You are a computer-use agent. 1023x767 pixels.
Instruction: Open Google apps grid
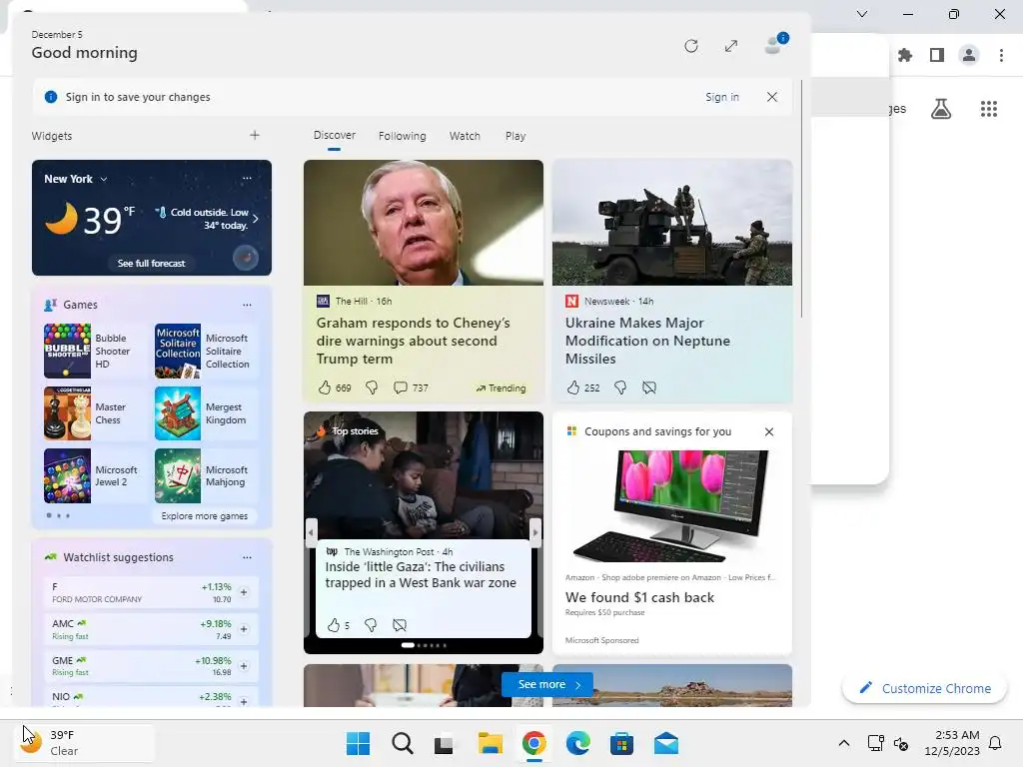coord(988,109)
